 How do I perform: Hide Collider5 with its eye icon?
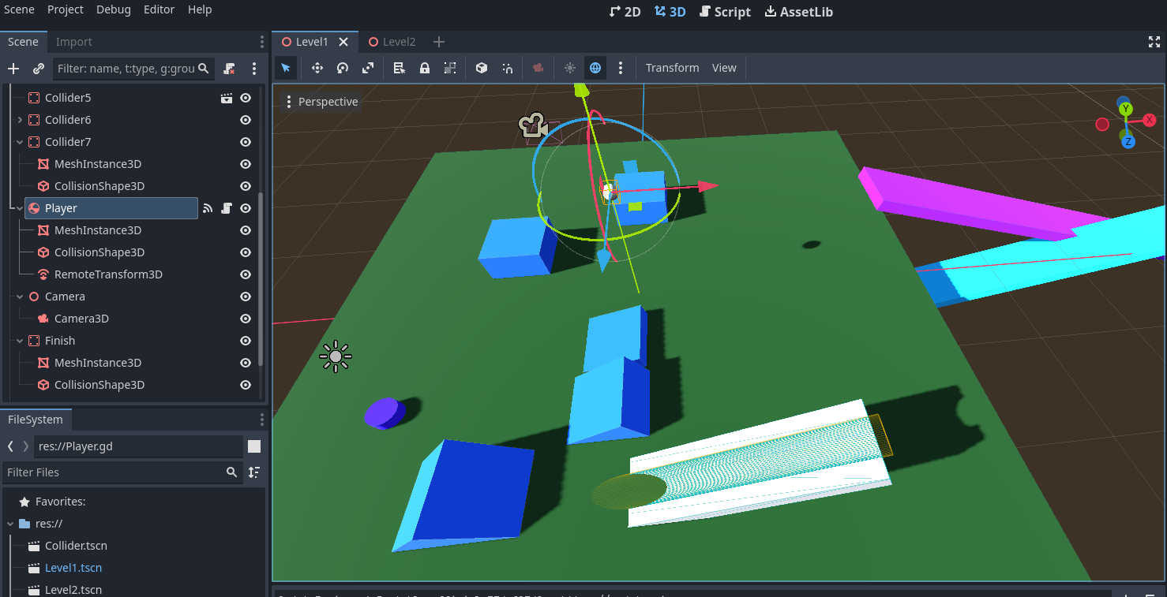(246, 98)
